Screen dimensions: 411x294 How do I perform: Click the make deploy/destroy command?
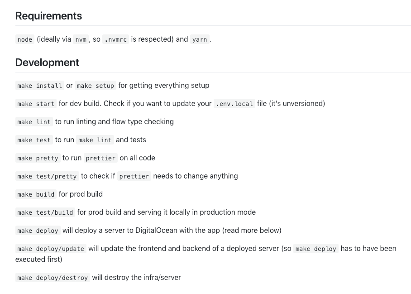click(x=53, y=278)
